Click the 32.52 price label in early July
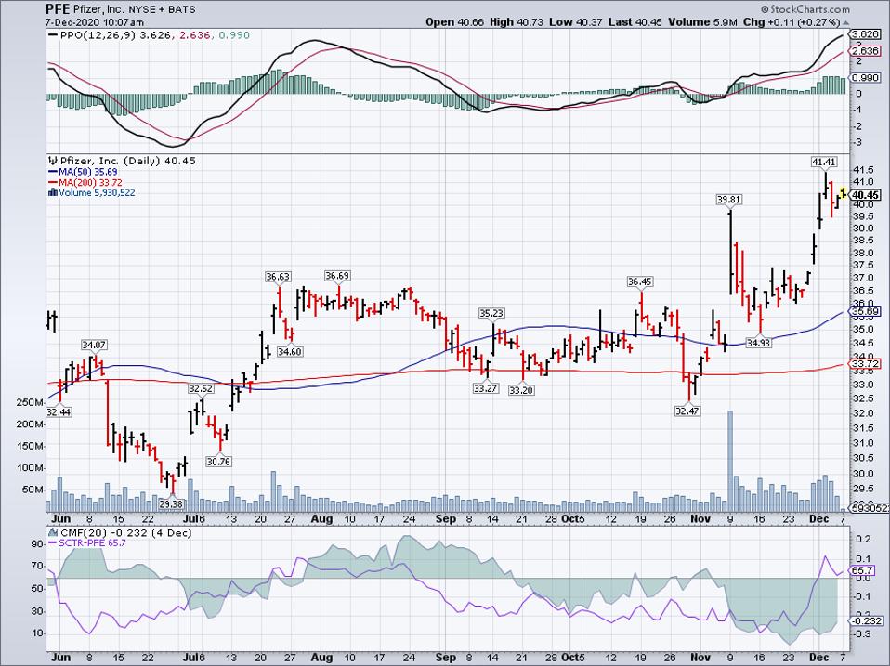 [x=201, y=388]
